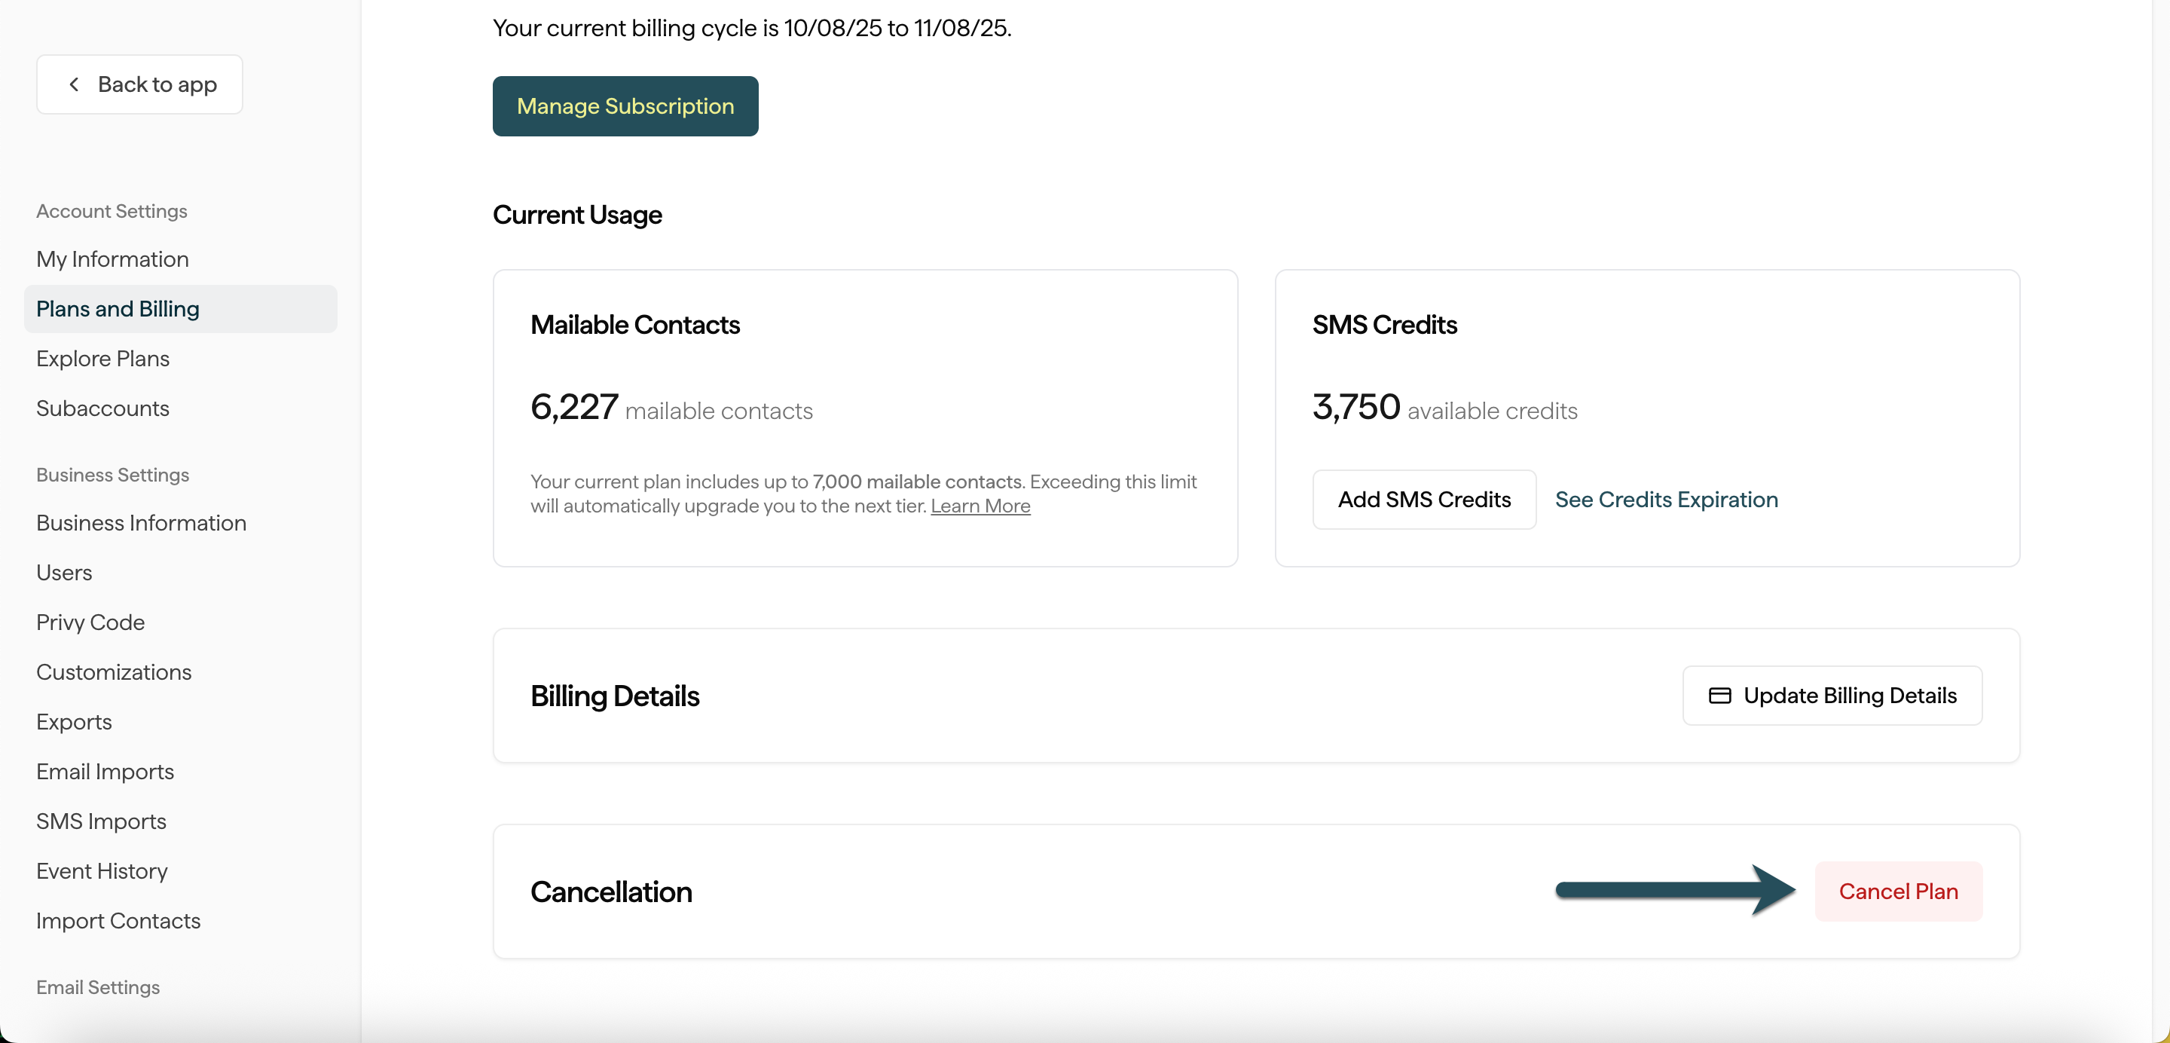
Task: Click the credit card icon in Update Billing Details
Action: pos(1719,696)
